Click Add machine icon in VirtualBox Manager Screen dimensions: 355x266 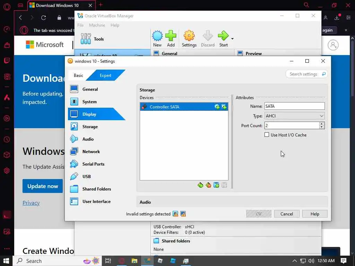click(x=171, y=36)
